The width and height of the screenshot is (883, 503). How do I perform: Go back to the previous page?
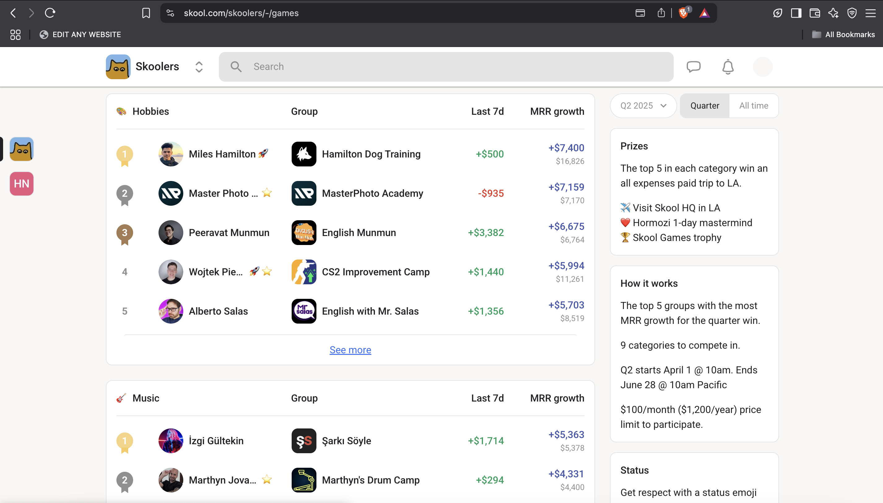tap(13, 13)
